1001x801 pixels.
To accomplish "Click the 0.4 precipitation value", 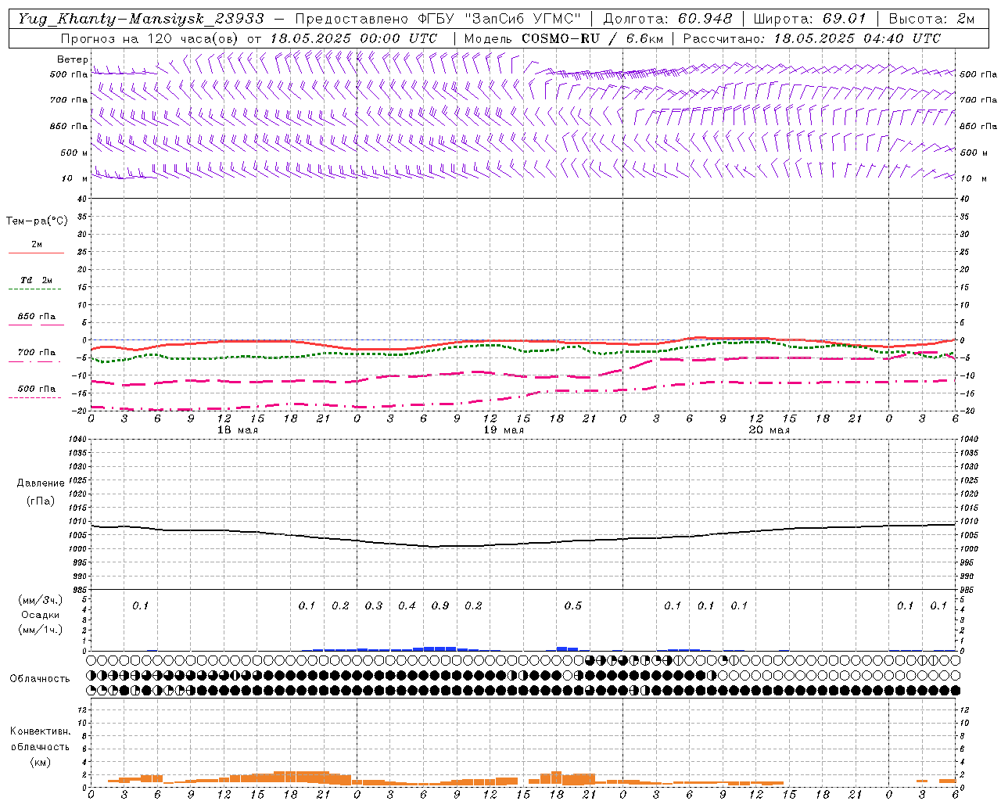I will tap(407, 605).
